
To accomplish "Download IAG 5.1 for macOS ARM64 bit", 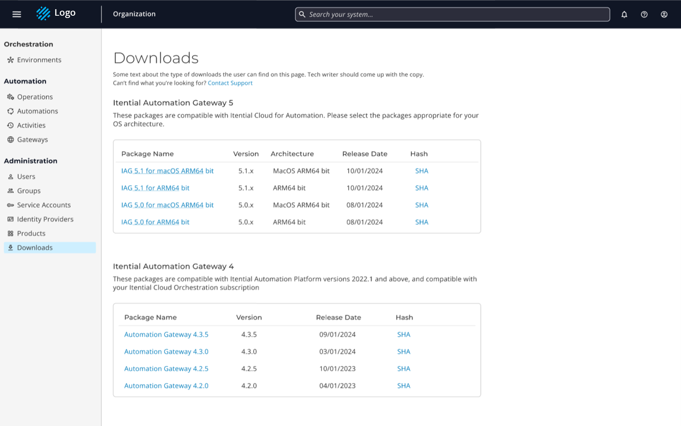I will tap(167, 171).
